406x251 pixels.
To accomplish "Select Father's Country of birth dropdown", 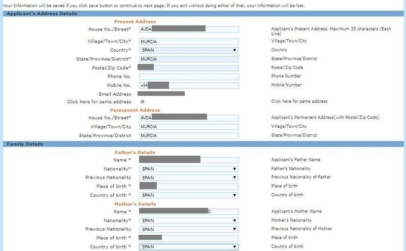I will (x=189, y=195).
